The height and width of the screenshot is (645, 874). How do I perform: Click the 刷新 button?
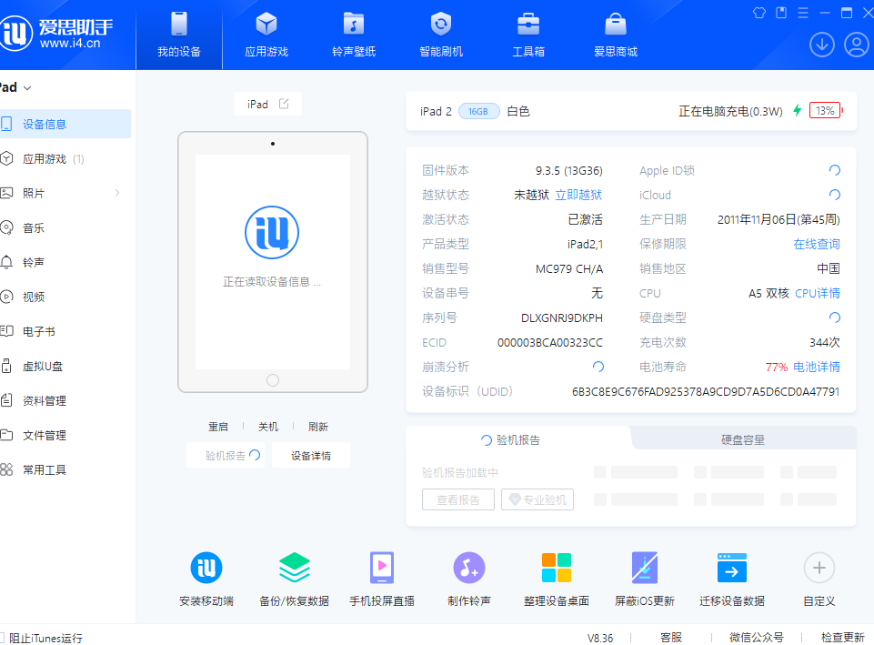click(x=318, y=427)
